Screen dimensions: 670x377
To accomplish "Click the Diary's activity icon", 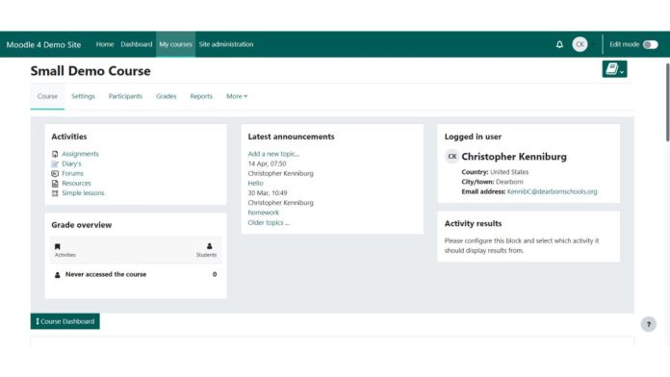I will point(55,163).
